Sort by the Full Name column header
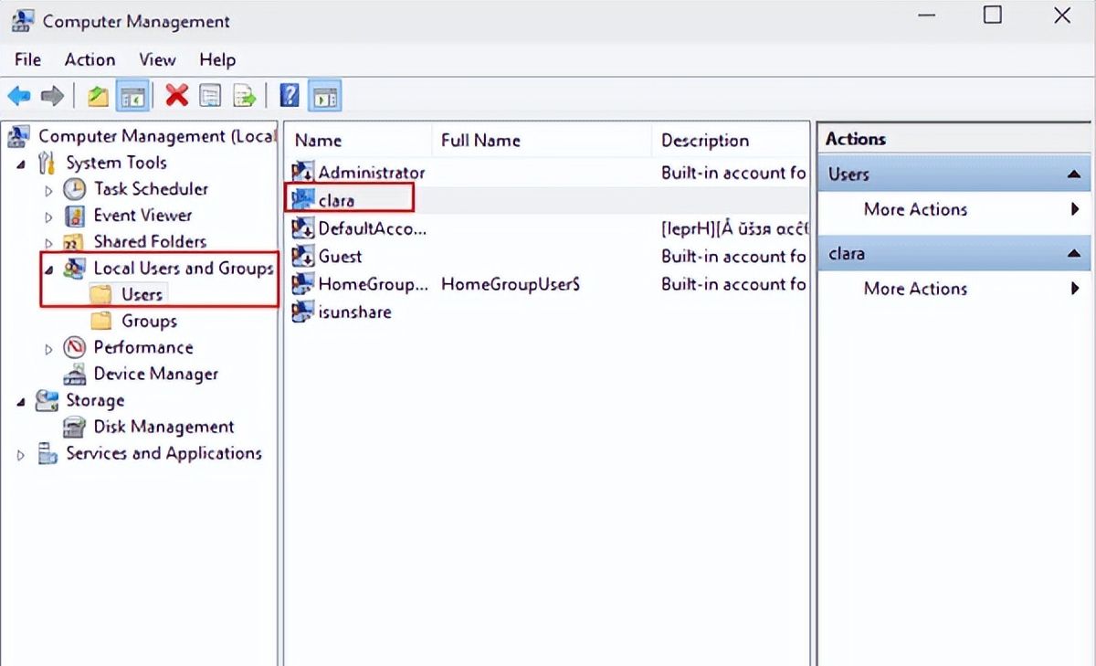The image size is (1096, 666). [542, 141]
